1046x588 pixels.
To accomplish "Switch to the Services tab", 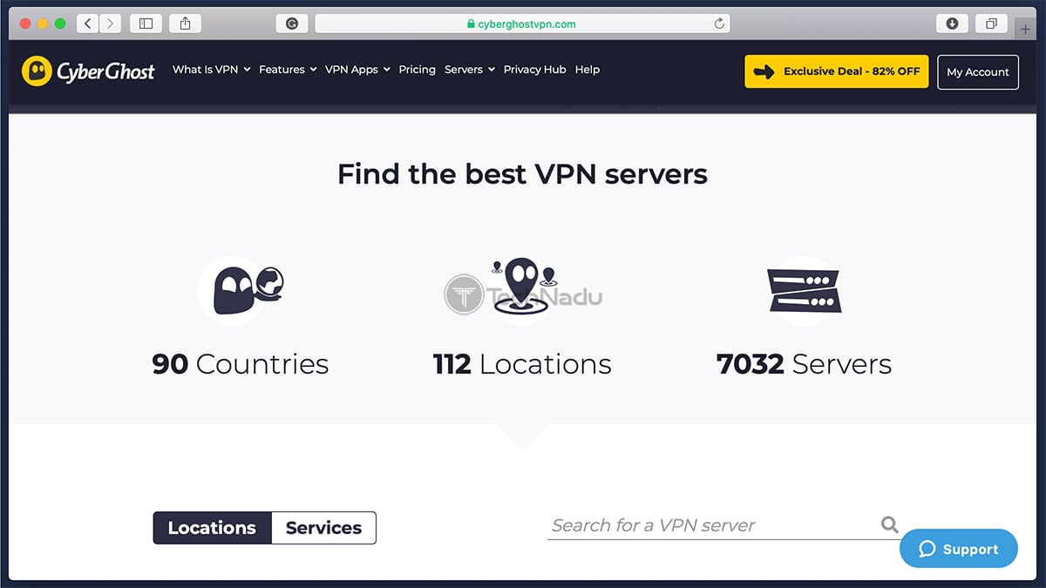I will click(323, 528).
